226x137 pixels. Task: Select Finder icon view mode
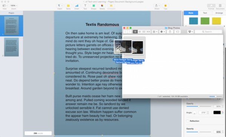tap(135, 32)
